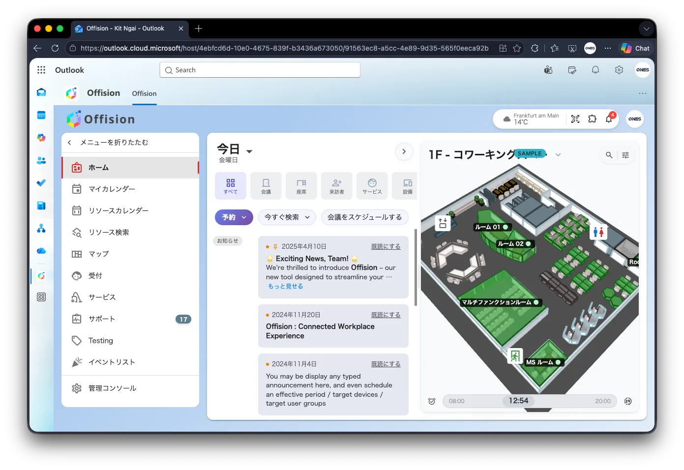Open the puzzle-piece add-ins icon in Offision
This screenshot has width=684, height=470.
(x=592, y=119)
